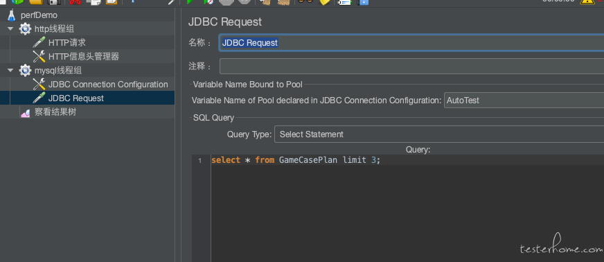Select HTTP信息头管理器 tree item
The width and height of the screenshot is (604, 262).
click(x=84, y=57)
